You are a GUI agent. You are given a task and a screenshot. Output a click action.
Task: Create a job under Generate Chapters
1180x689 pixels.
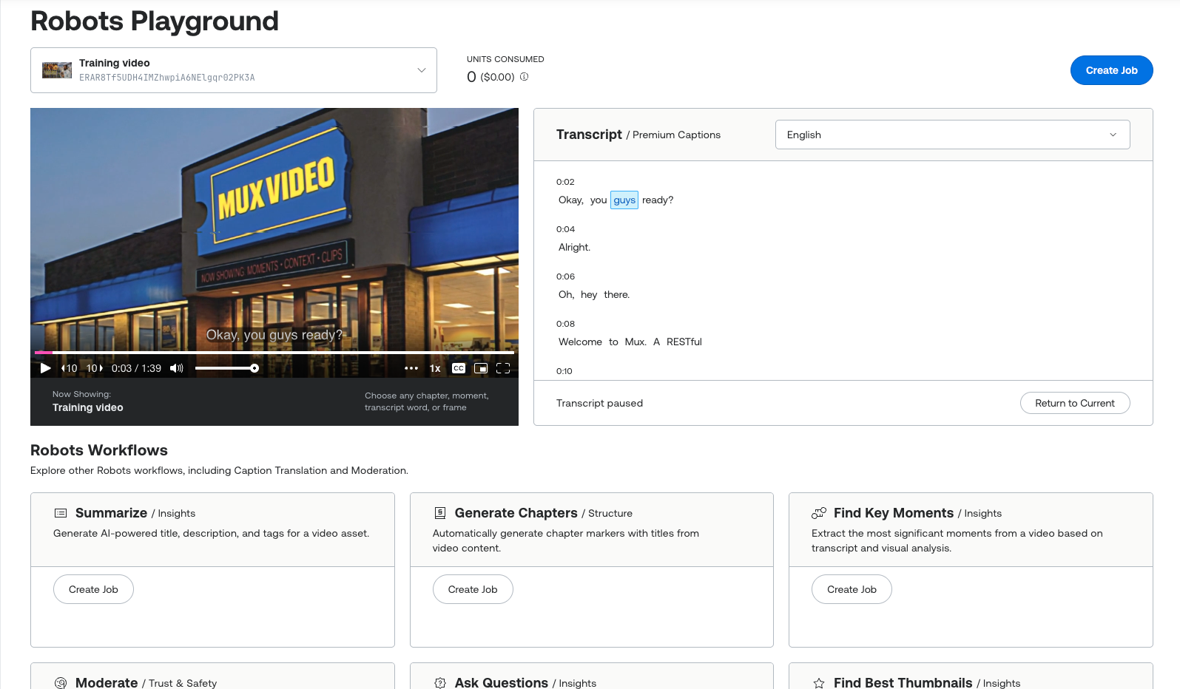[x=473, y=589]
